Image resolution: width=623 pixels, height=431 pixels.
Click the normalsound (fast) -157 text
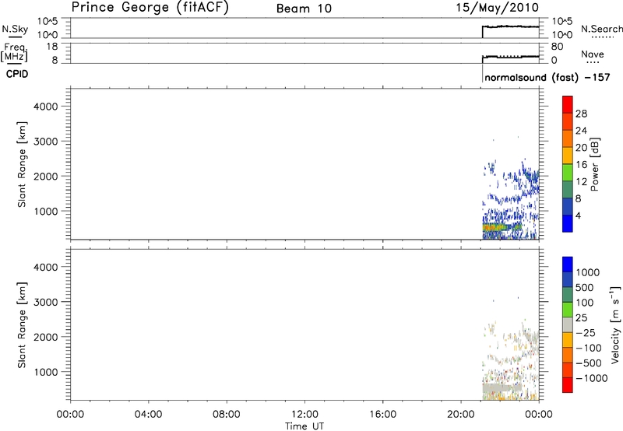[547, 77]
